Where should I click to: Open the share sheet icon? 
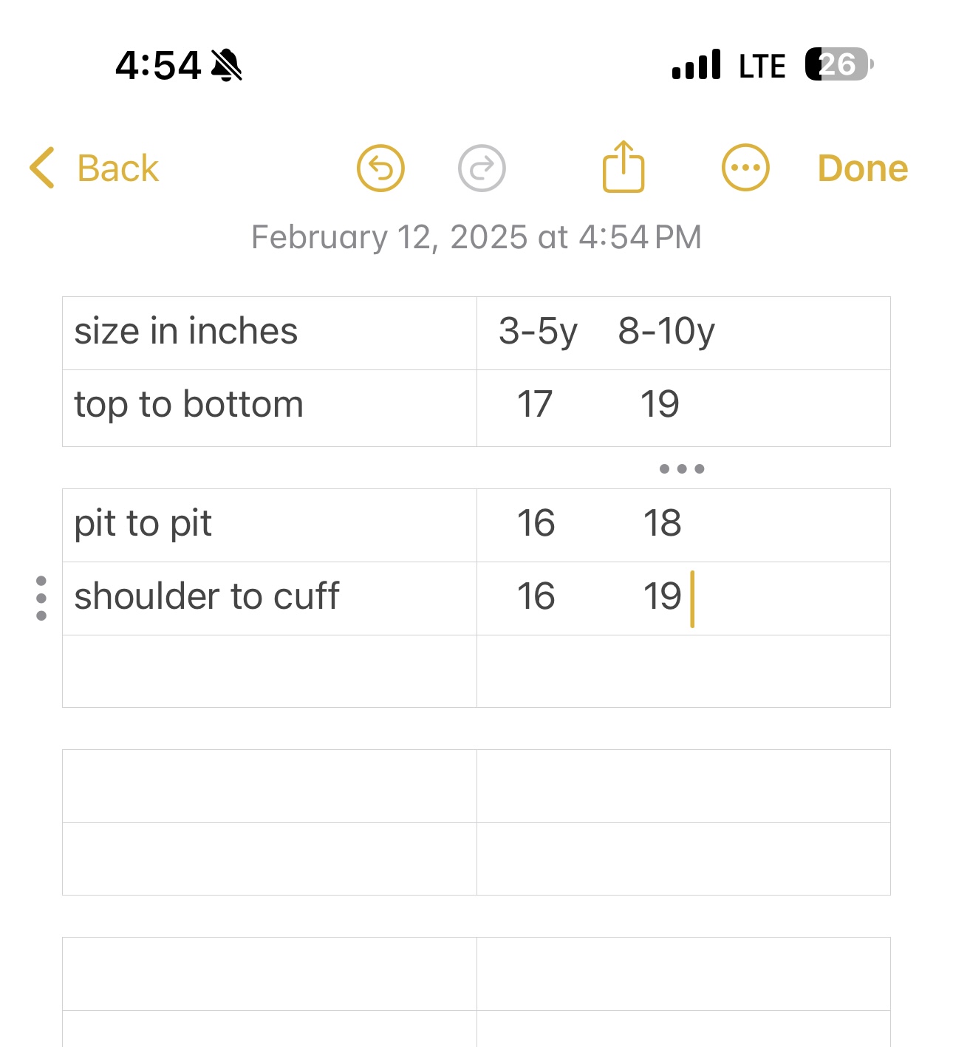point(624,166)
